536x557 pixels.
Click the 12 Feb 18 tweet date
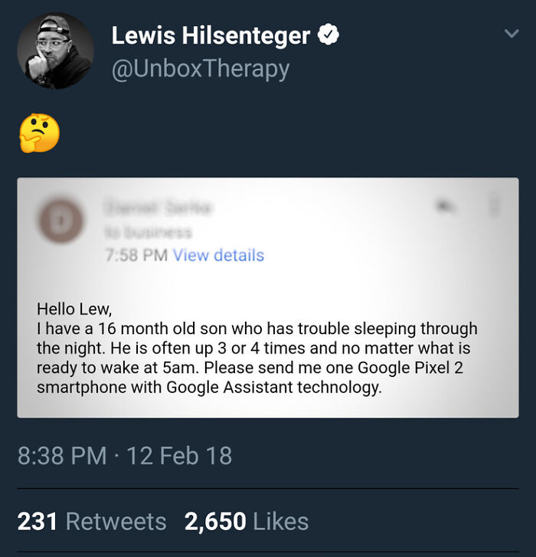tap(178, 456)
